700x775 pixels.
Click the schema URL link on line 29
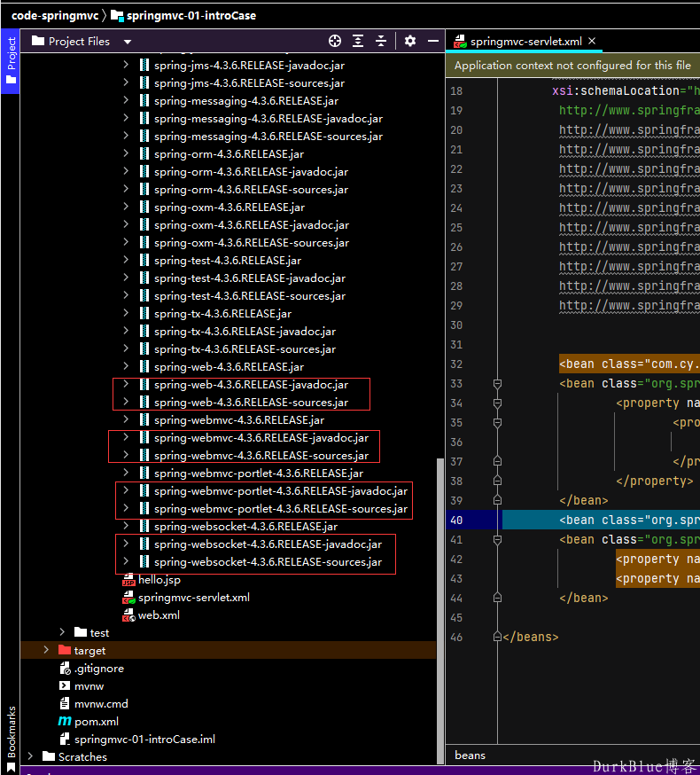click(x=629, y=305)
